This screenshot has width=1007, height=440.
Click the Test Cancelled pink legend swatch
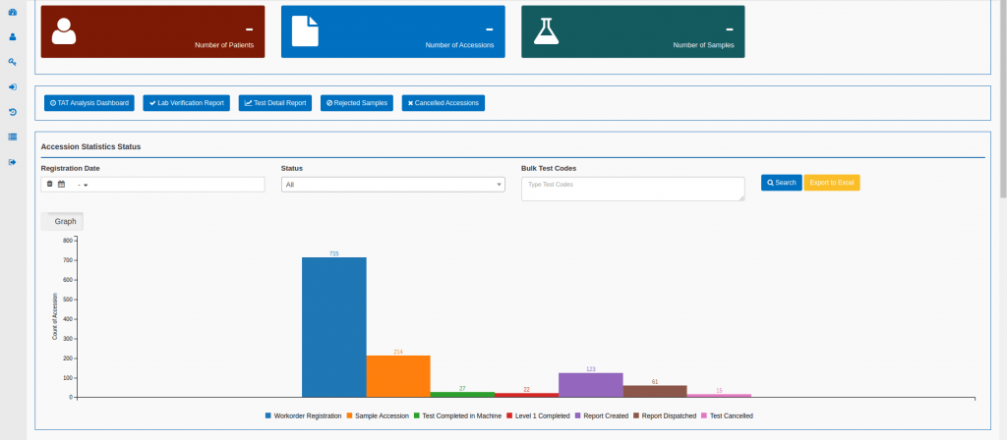(x=704, y=416)
